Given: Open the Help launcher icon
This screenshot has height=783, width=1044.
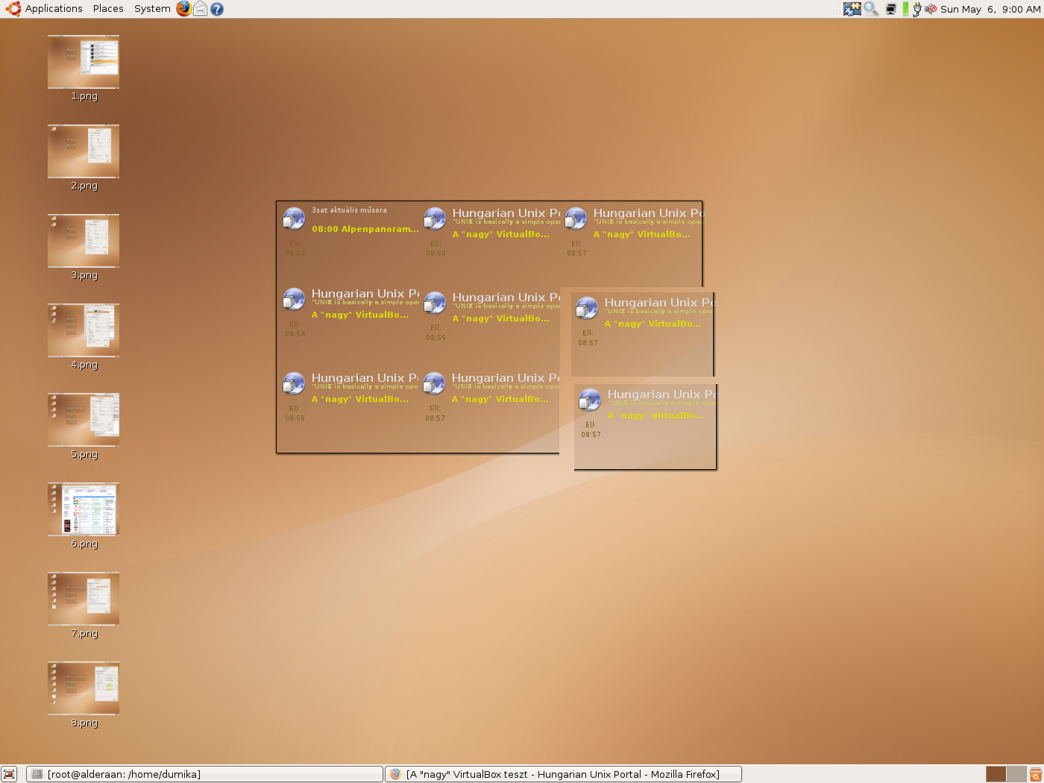Looking at the screenshot, I should click(x=217, y=9).
